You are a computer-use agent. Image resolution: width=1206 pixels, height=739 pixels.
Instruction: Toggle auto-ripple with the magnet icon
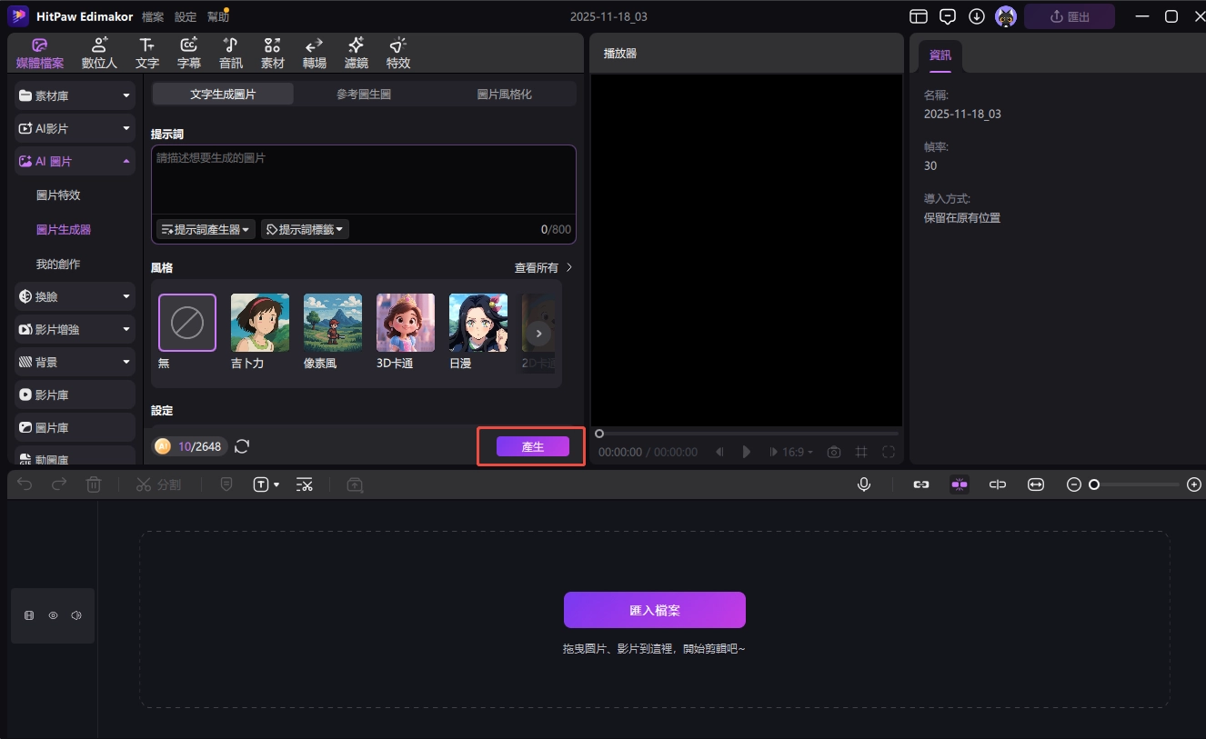pyautogui.click(x=959, y=484)
